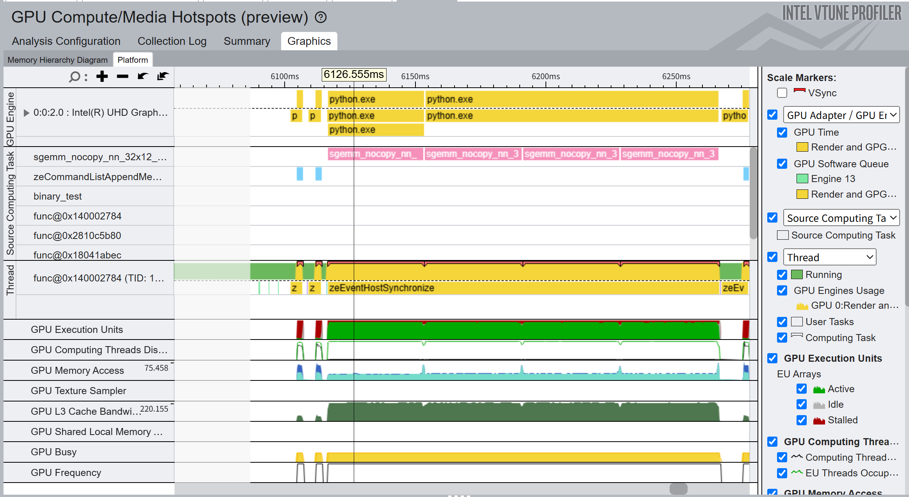Click the undo zoom arrow icon
The image size is (909, 497).
coord(143,76)
